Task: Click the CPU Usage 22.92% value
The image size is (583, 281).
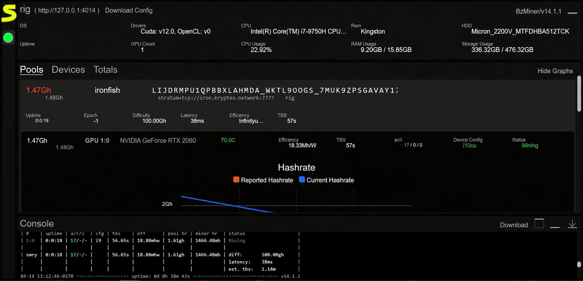Action: (x=261, y=50)
